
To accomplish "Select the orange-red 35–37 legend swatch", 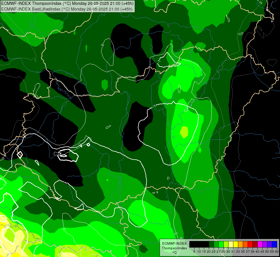I will point(245,244).
